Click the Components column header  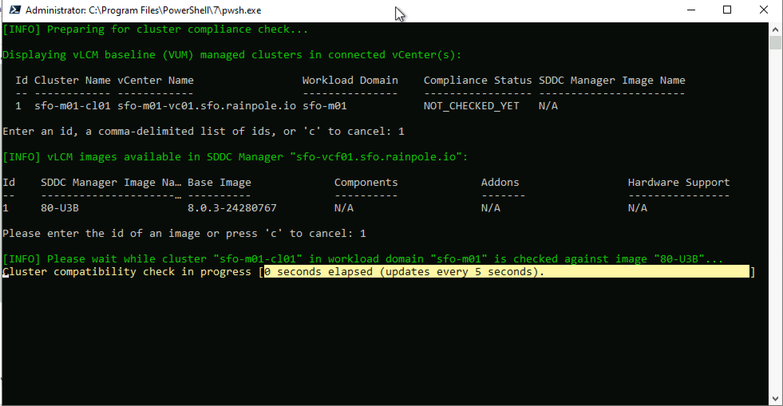pyautogui.click(x=366, y=183)
